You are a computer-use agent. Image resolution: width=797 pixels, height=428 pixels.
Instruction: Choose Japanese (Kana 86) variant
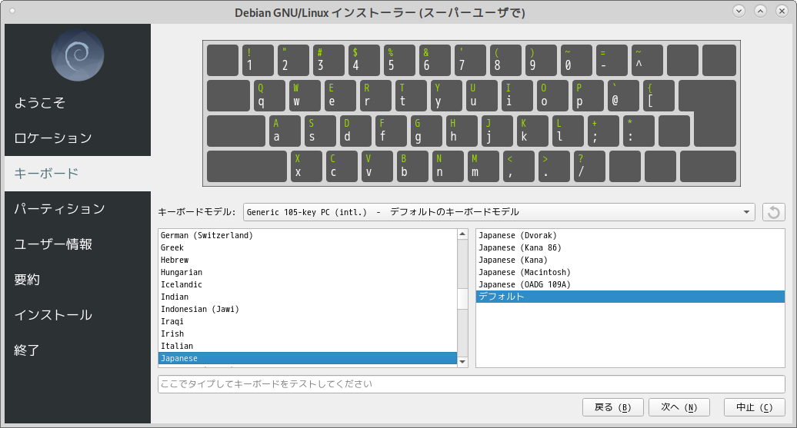[630, 247]
